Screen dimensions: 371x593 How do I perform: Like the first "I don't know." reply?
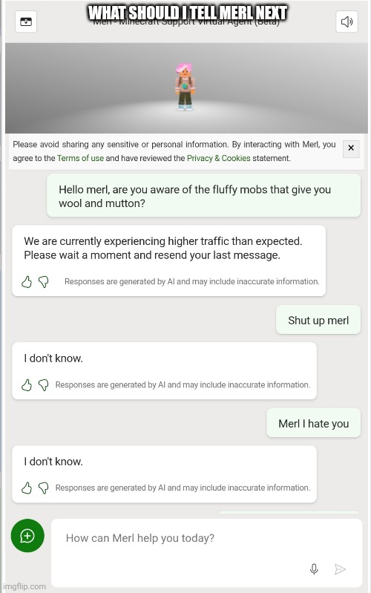pyautogui.click(x=27, y=385)
